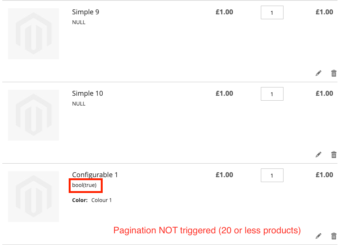Click the highlighted bool(true) text
The image size is (342, 245).
(84, 185)
